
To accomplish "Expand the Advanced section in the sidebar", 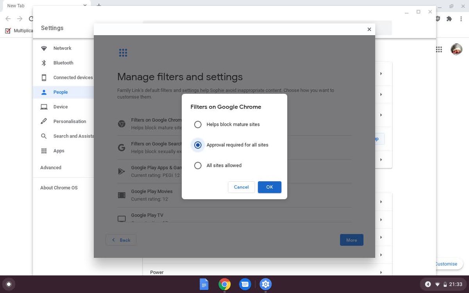I will 50,167.
